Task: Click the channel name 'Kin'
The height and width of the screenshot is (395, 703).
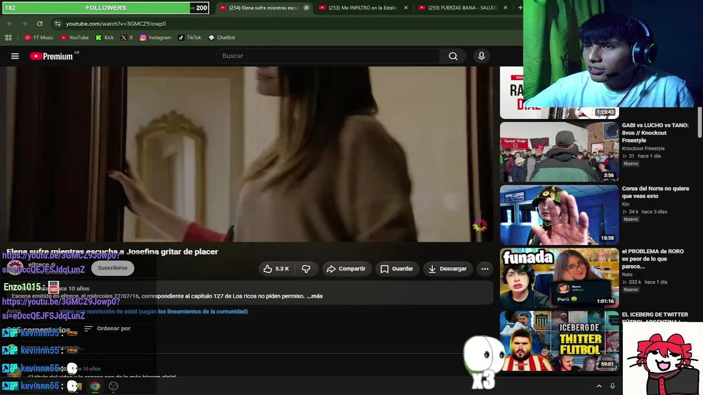Action: pos(626,204)
